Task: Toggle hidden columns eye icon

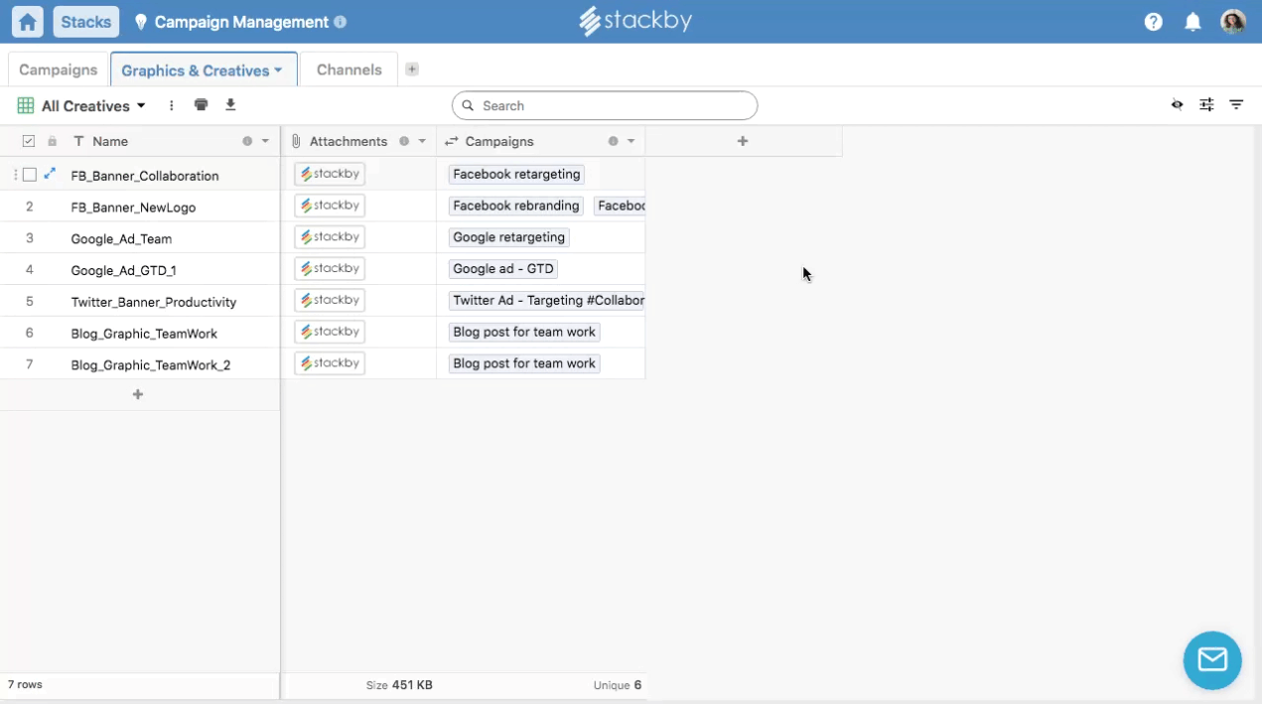Action: [1177, 104]
